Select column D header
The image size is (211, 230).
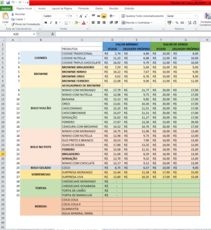point(112,40)
